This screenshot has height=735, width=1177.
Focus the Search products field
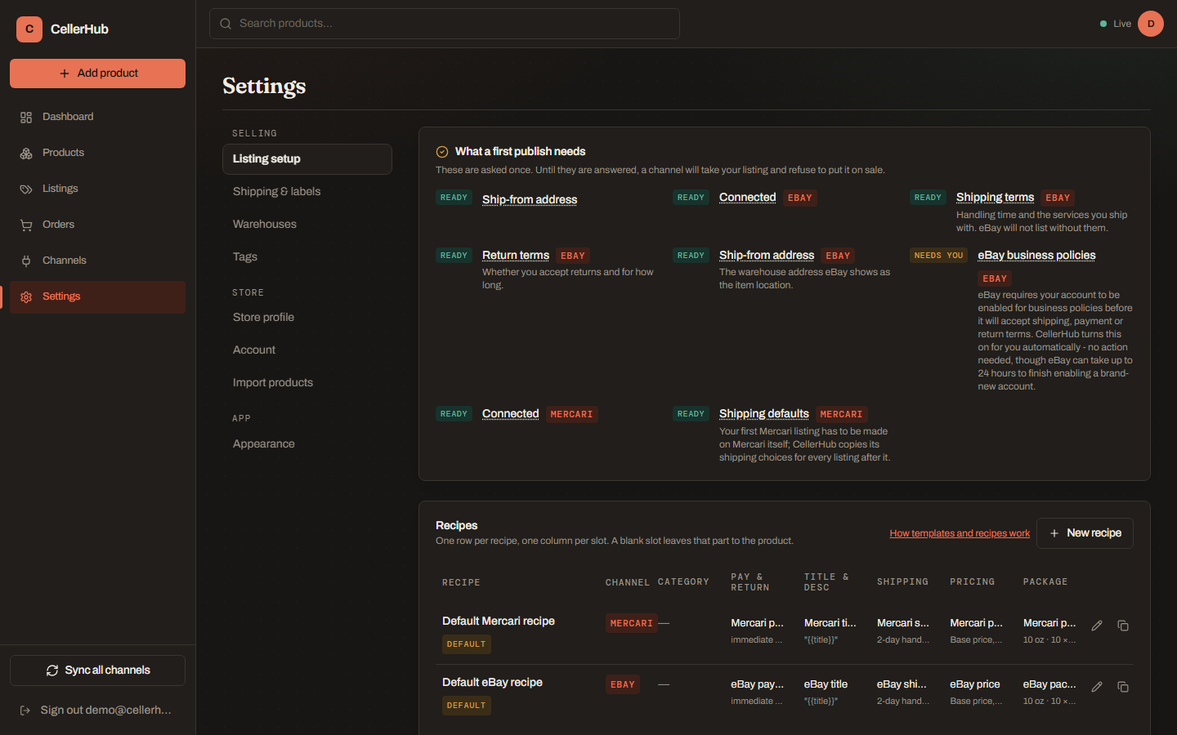(x=445, y=24)
